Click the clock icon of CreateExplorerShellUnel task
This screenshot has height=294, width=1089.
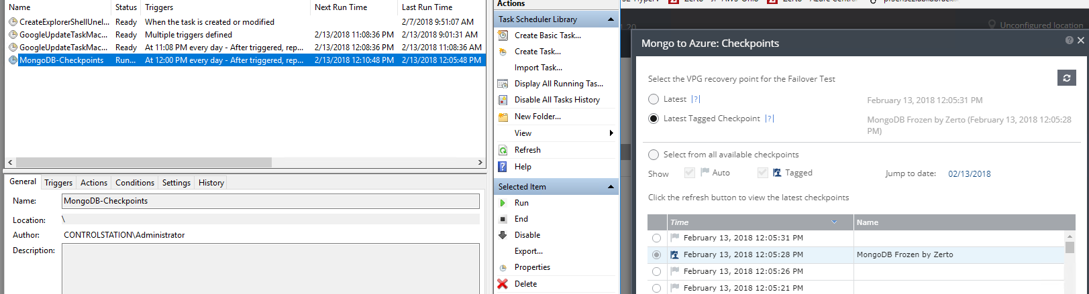coord(13,22)
